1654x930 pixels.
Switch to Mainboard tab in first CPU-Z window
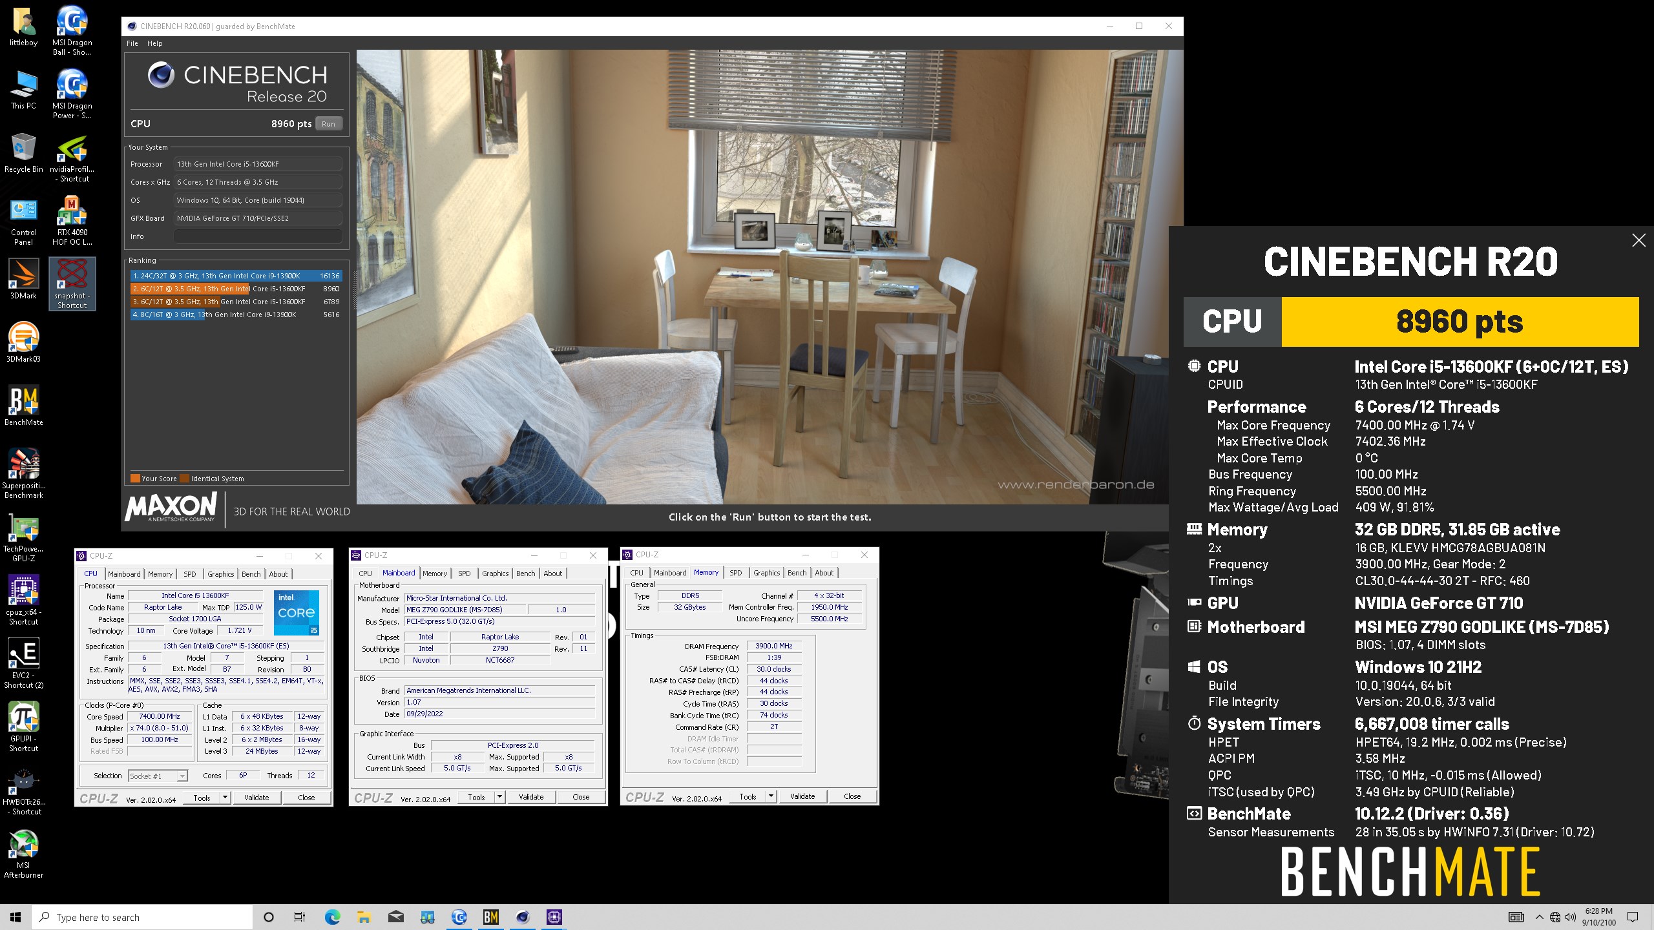click(124, 573)
